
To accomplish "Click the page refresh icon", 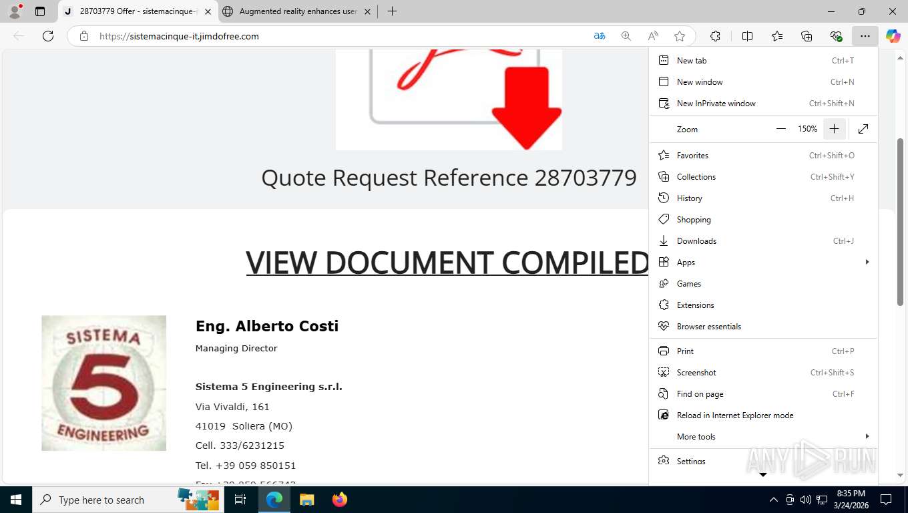I will pos(48,36).
